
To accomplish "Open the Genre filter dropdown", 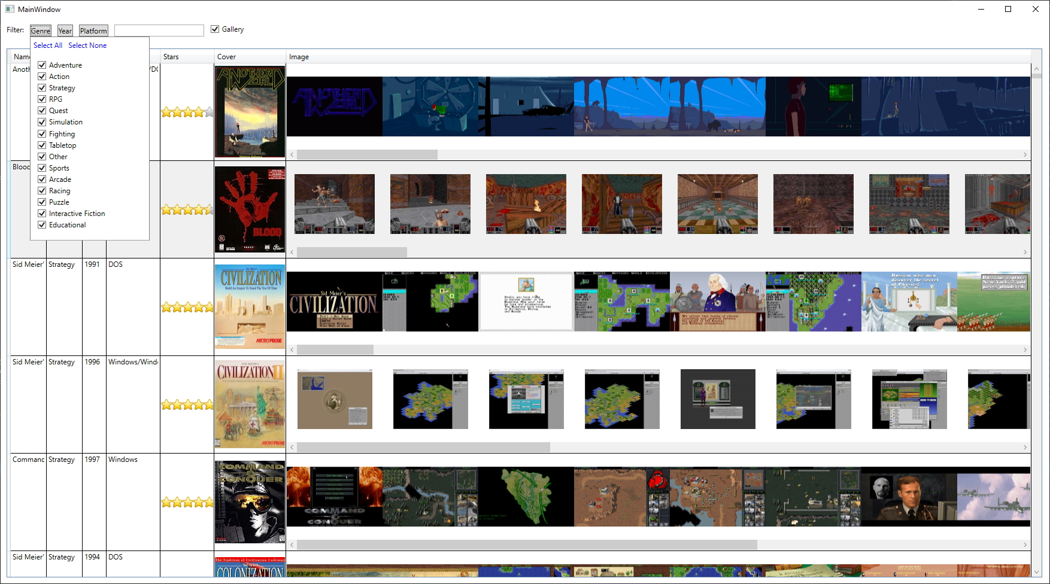I will pos(41,31).
